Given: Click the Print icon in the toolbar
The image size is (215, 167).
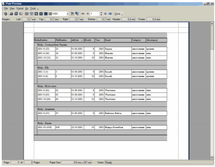Looking at the screenshot, I should tap(11, 14).
